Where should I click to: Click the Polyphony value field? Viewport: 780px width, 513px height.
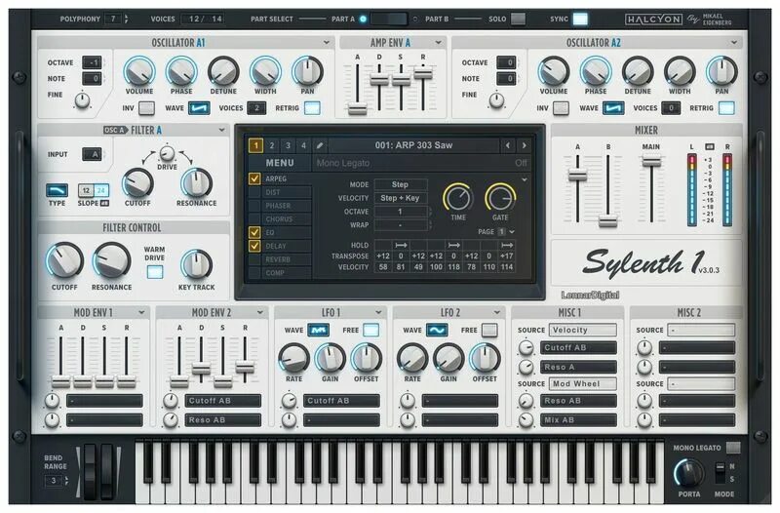[x=113, y=19]
